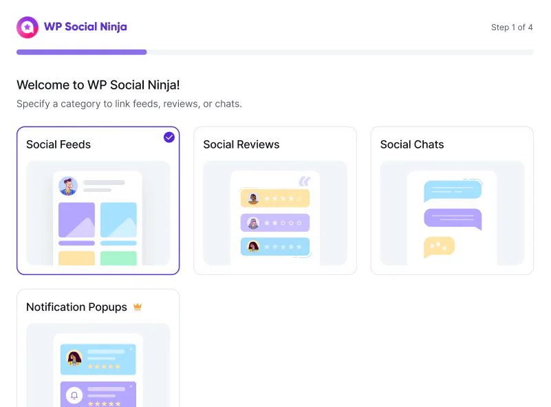Image resolution: width=551 pixels, height=407 pixels.
Task: Click the quote mark icon in Social Reviews
Action: pyautogui.click(x=305, y=181)
